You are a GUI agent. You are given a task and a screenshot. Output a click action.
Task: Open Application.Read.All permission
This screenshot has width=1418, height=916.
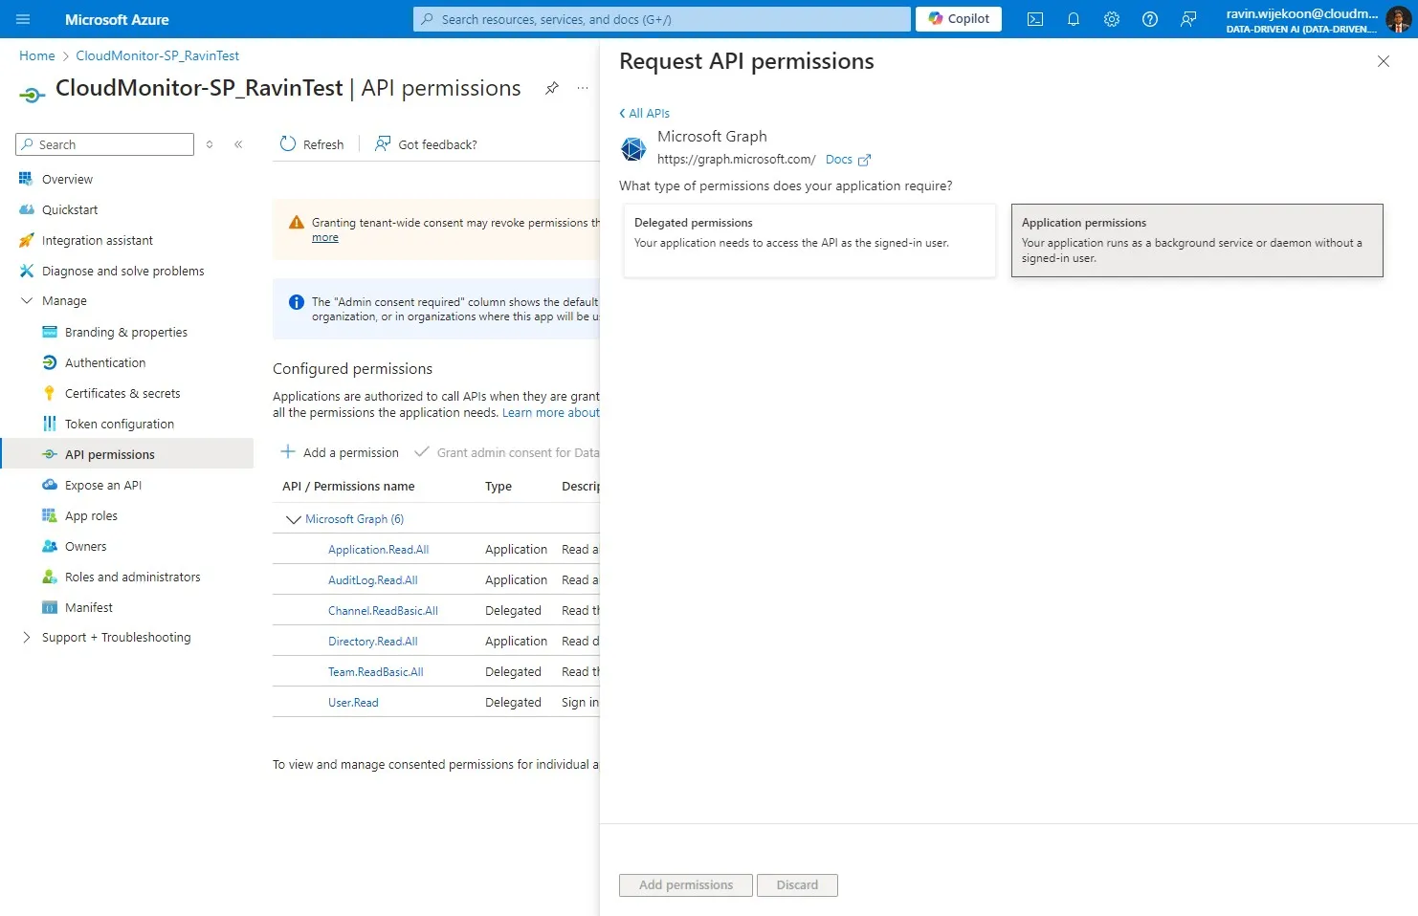click(378, 550)
